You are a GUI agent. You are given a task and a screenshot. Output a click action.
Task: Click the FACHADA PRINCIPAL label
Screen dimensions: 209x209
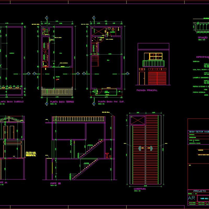[147, 90]
